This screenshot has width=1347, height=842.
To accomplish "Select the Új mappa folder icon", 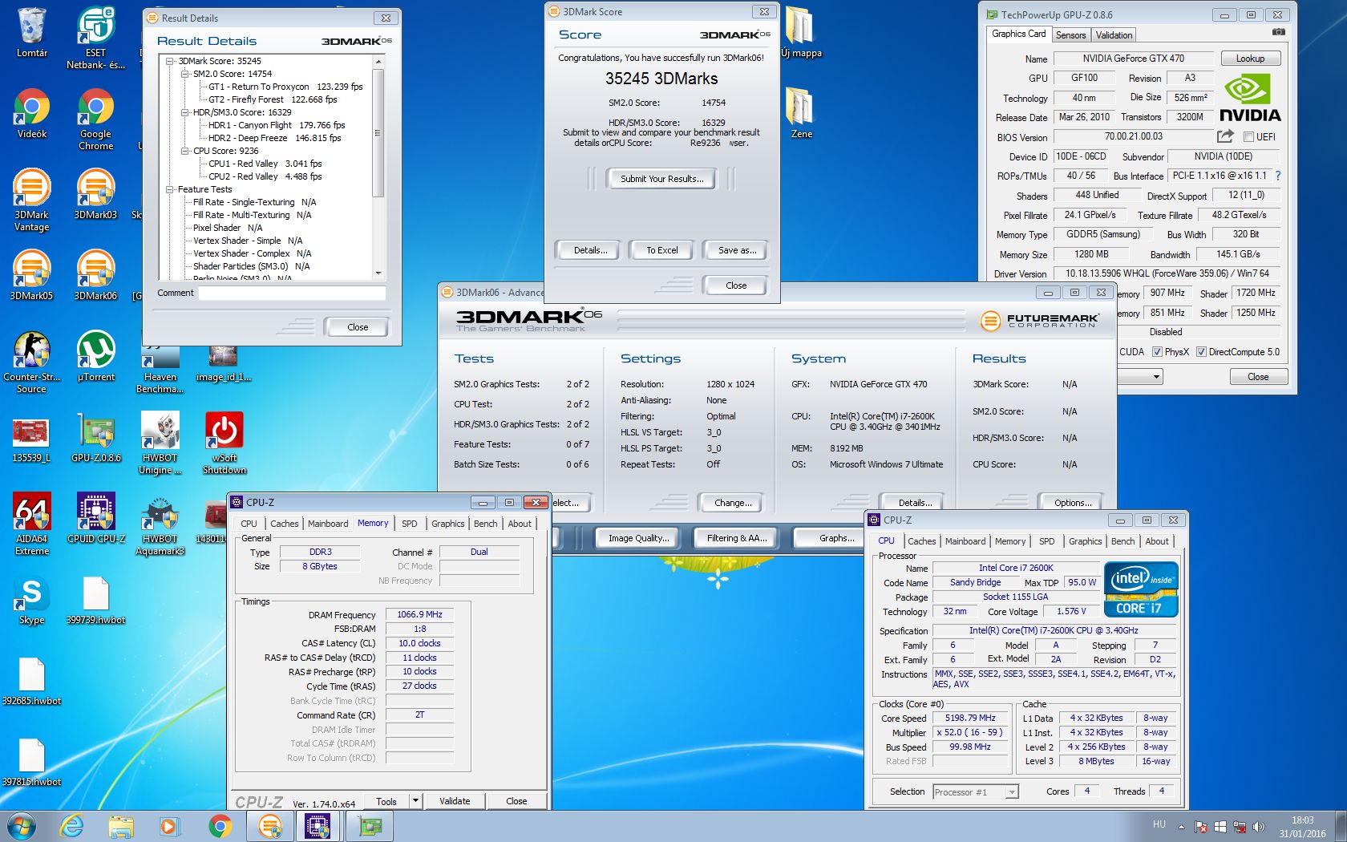I will coord(802,32).
